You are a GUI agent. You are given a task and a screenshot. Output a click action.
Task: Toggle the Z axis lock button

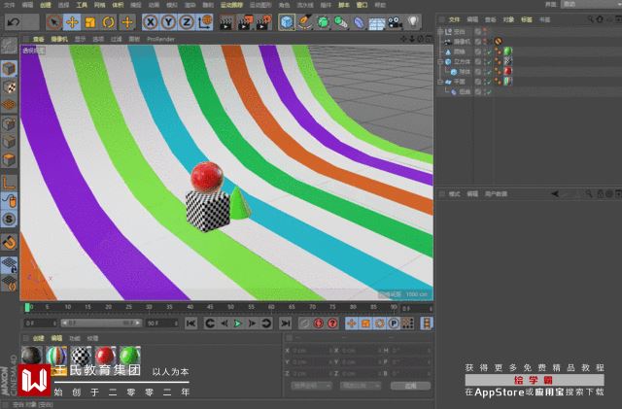(x=186, y=22)
